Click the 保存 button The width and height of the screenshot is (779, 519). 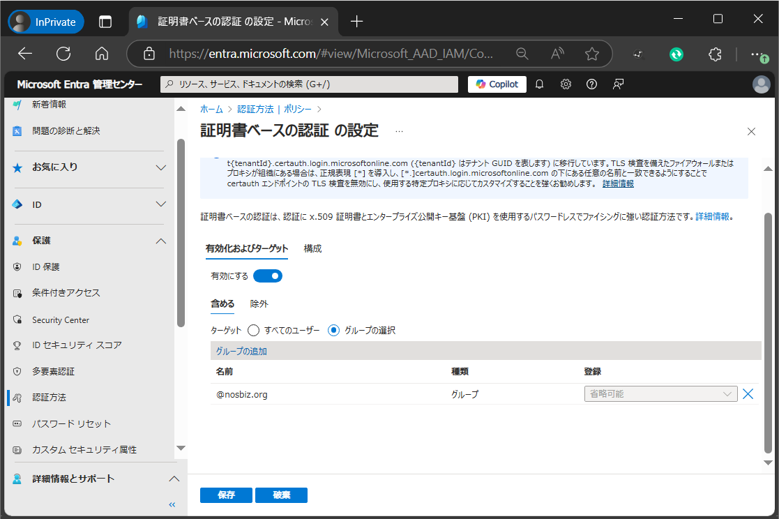click(226, 495)
